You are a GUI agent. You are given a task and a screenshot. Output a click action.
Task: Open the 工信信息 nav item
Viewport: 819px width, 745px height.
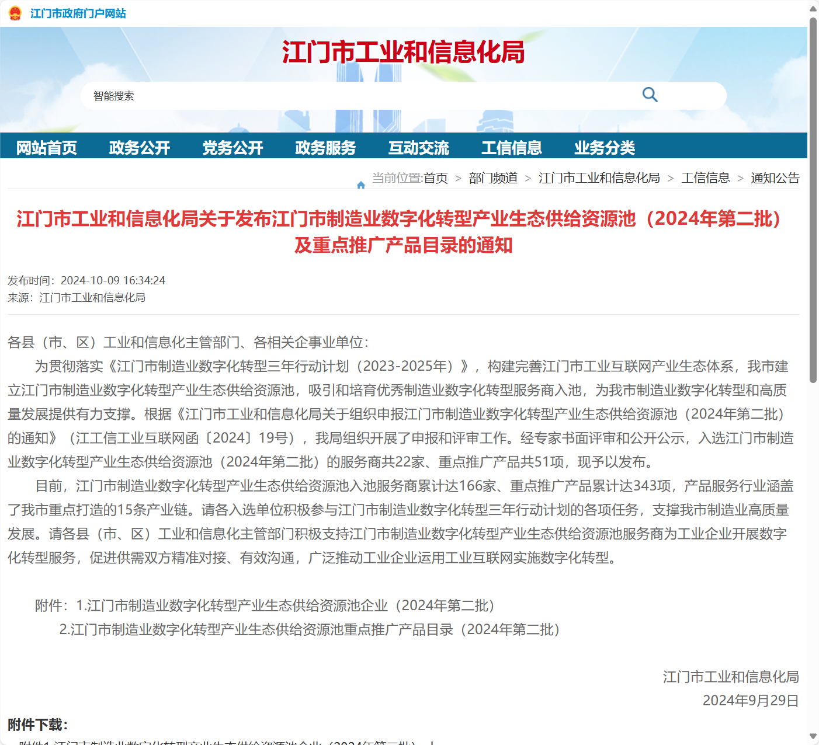(x=512, y=148)
